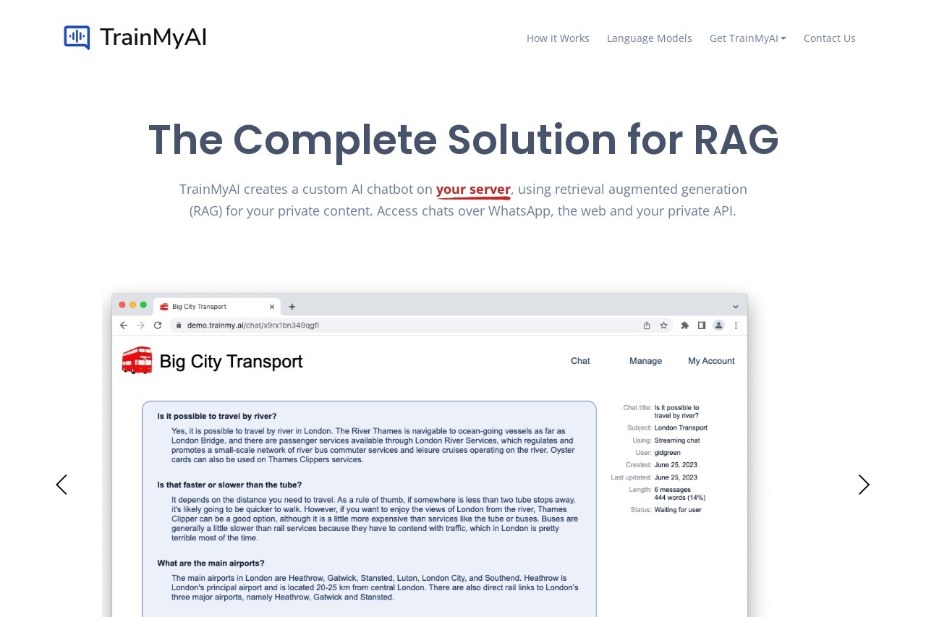Click the question "What are the main airports?"
The image size is (926, 617).
tap(211, 563)
